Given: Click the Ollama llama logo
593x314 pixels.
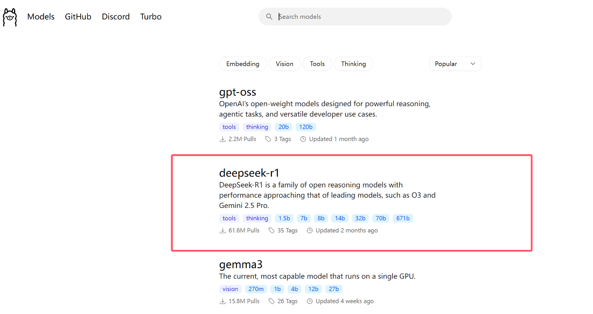Looking at the screenshot, I should pyautogui.click(x=10, y=17).
